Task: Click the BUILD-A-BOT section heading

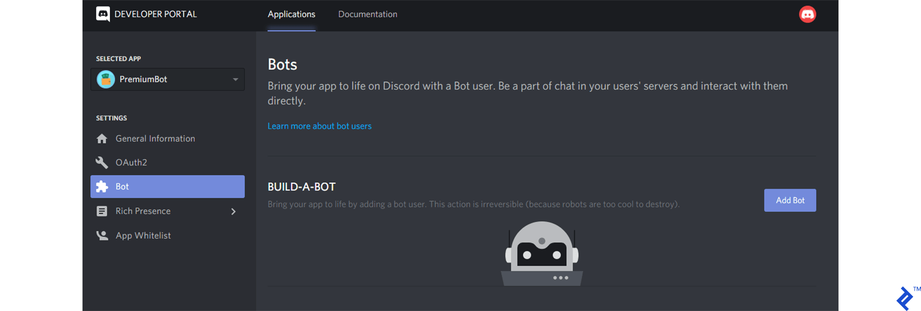Action: [x=301, y=187]
